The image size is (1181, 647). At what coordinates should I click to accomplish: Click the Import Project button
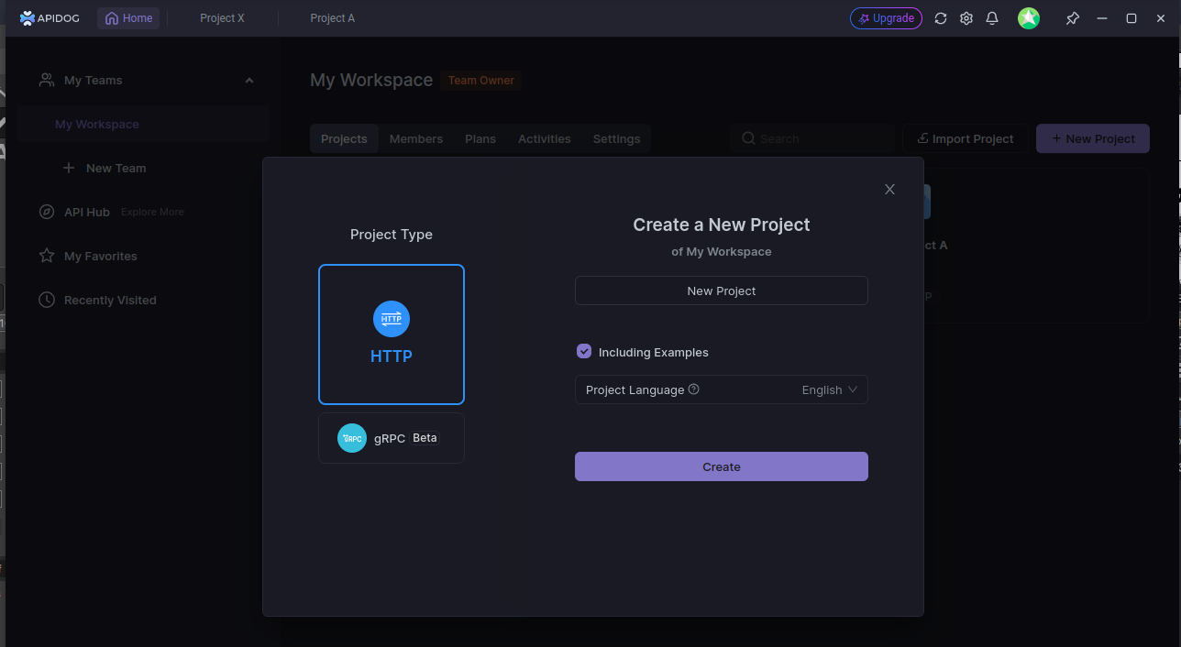[966, 139]
